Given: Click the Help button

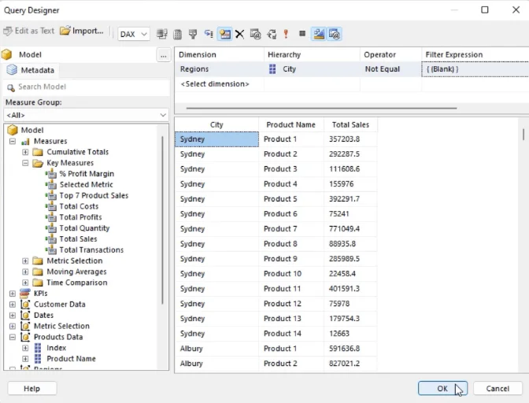Looking at the screenshot, I should point(31,389).
